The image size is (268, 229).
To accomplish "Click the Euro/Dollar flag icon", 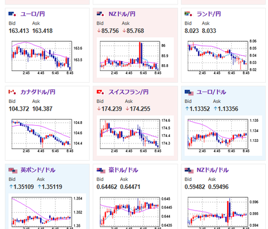I will [x=189, y=92].
